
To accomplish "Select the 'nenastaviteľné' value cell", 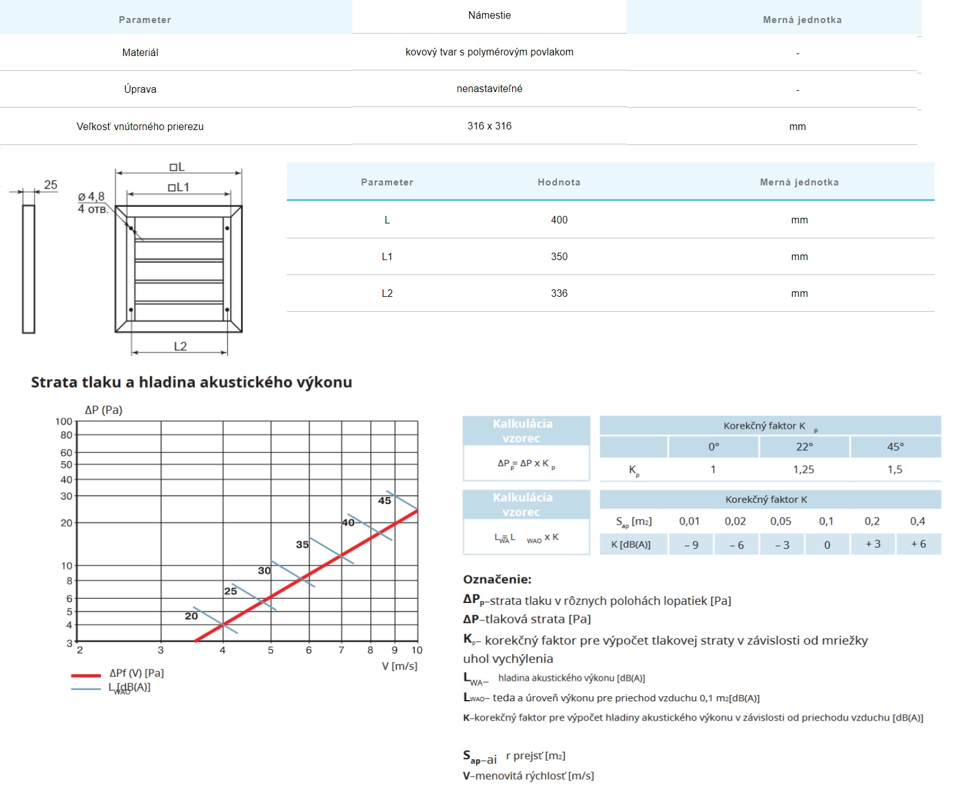I will click(489, 89).
